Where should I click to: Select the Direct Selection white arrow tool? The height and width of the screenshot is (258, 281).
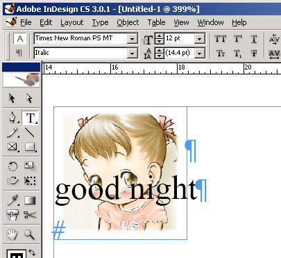click(x=29, y=98)
